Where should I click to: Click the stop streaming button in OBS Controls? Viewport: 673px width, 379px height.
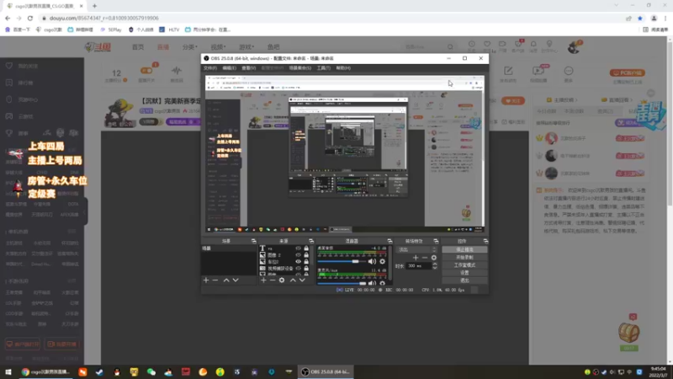tap(464, 249)
